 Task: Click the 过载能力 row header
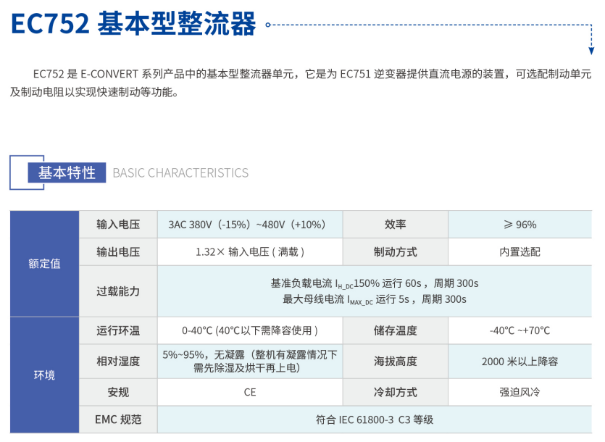coord(118,291)
